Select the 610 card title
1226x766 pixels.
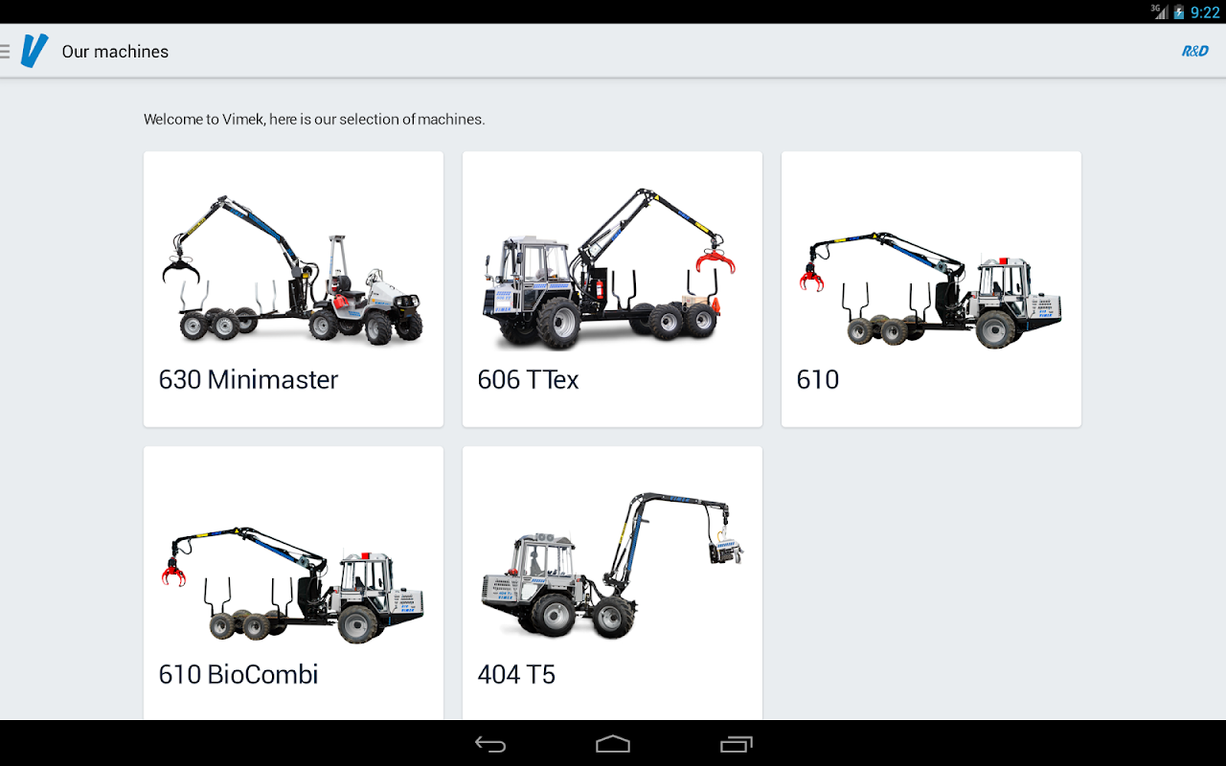[817, 380]
